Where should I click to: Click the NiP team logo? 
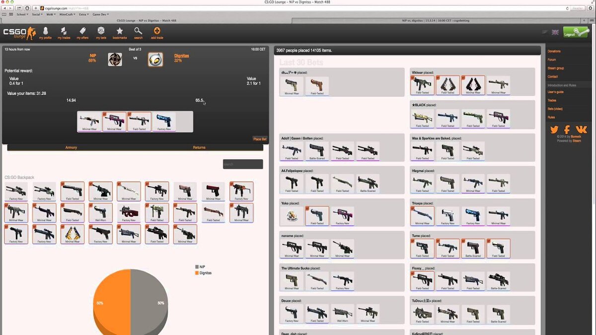point(115,59)
